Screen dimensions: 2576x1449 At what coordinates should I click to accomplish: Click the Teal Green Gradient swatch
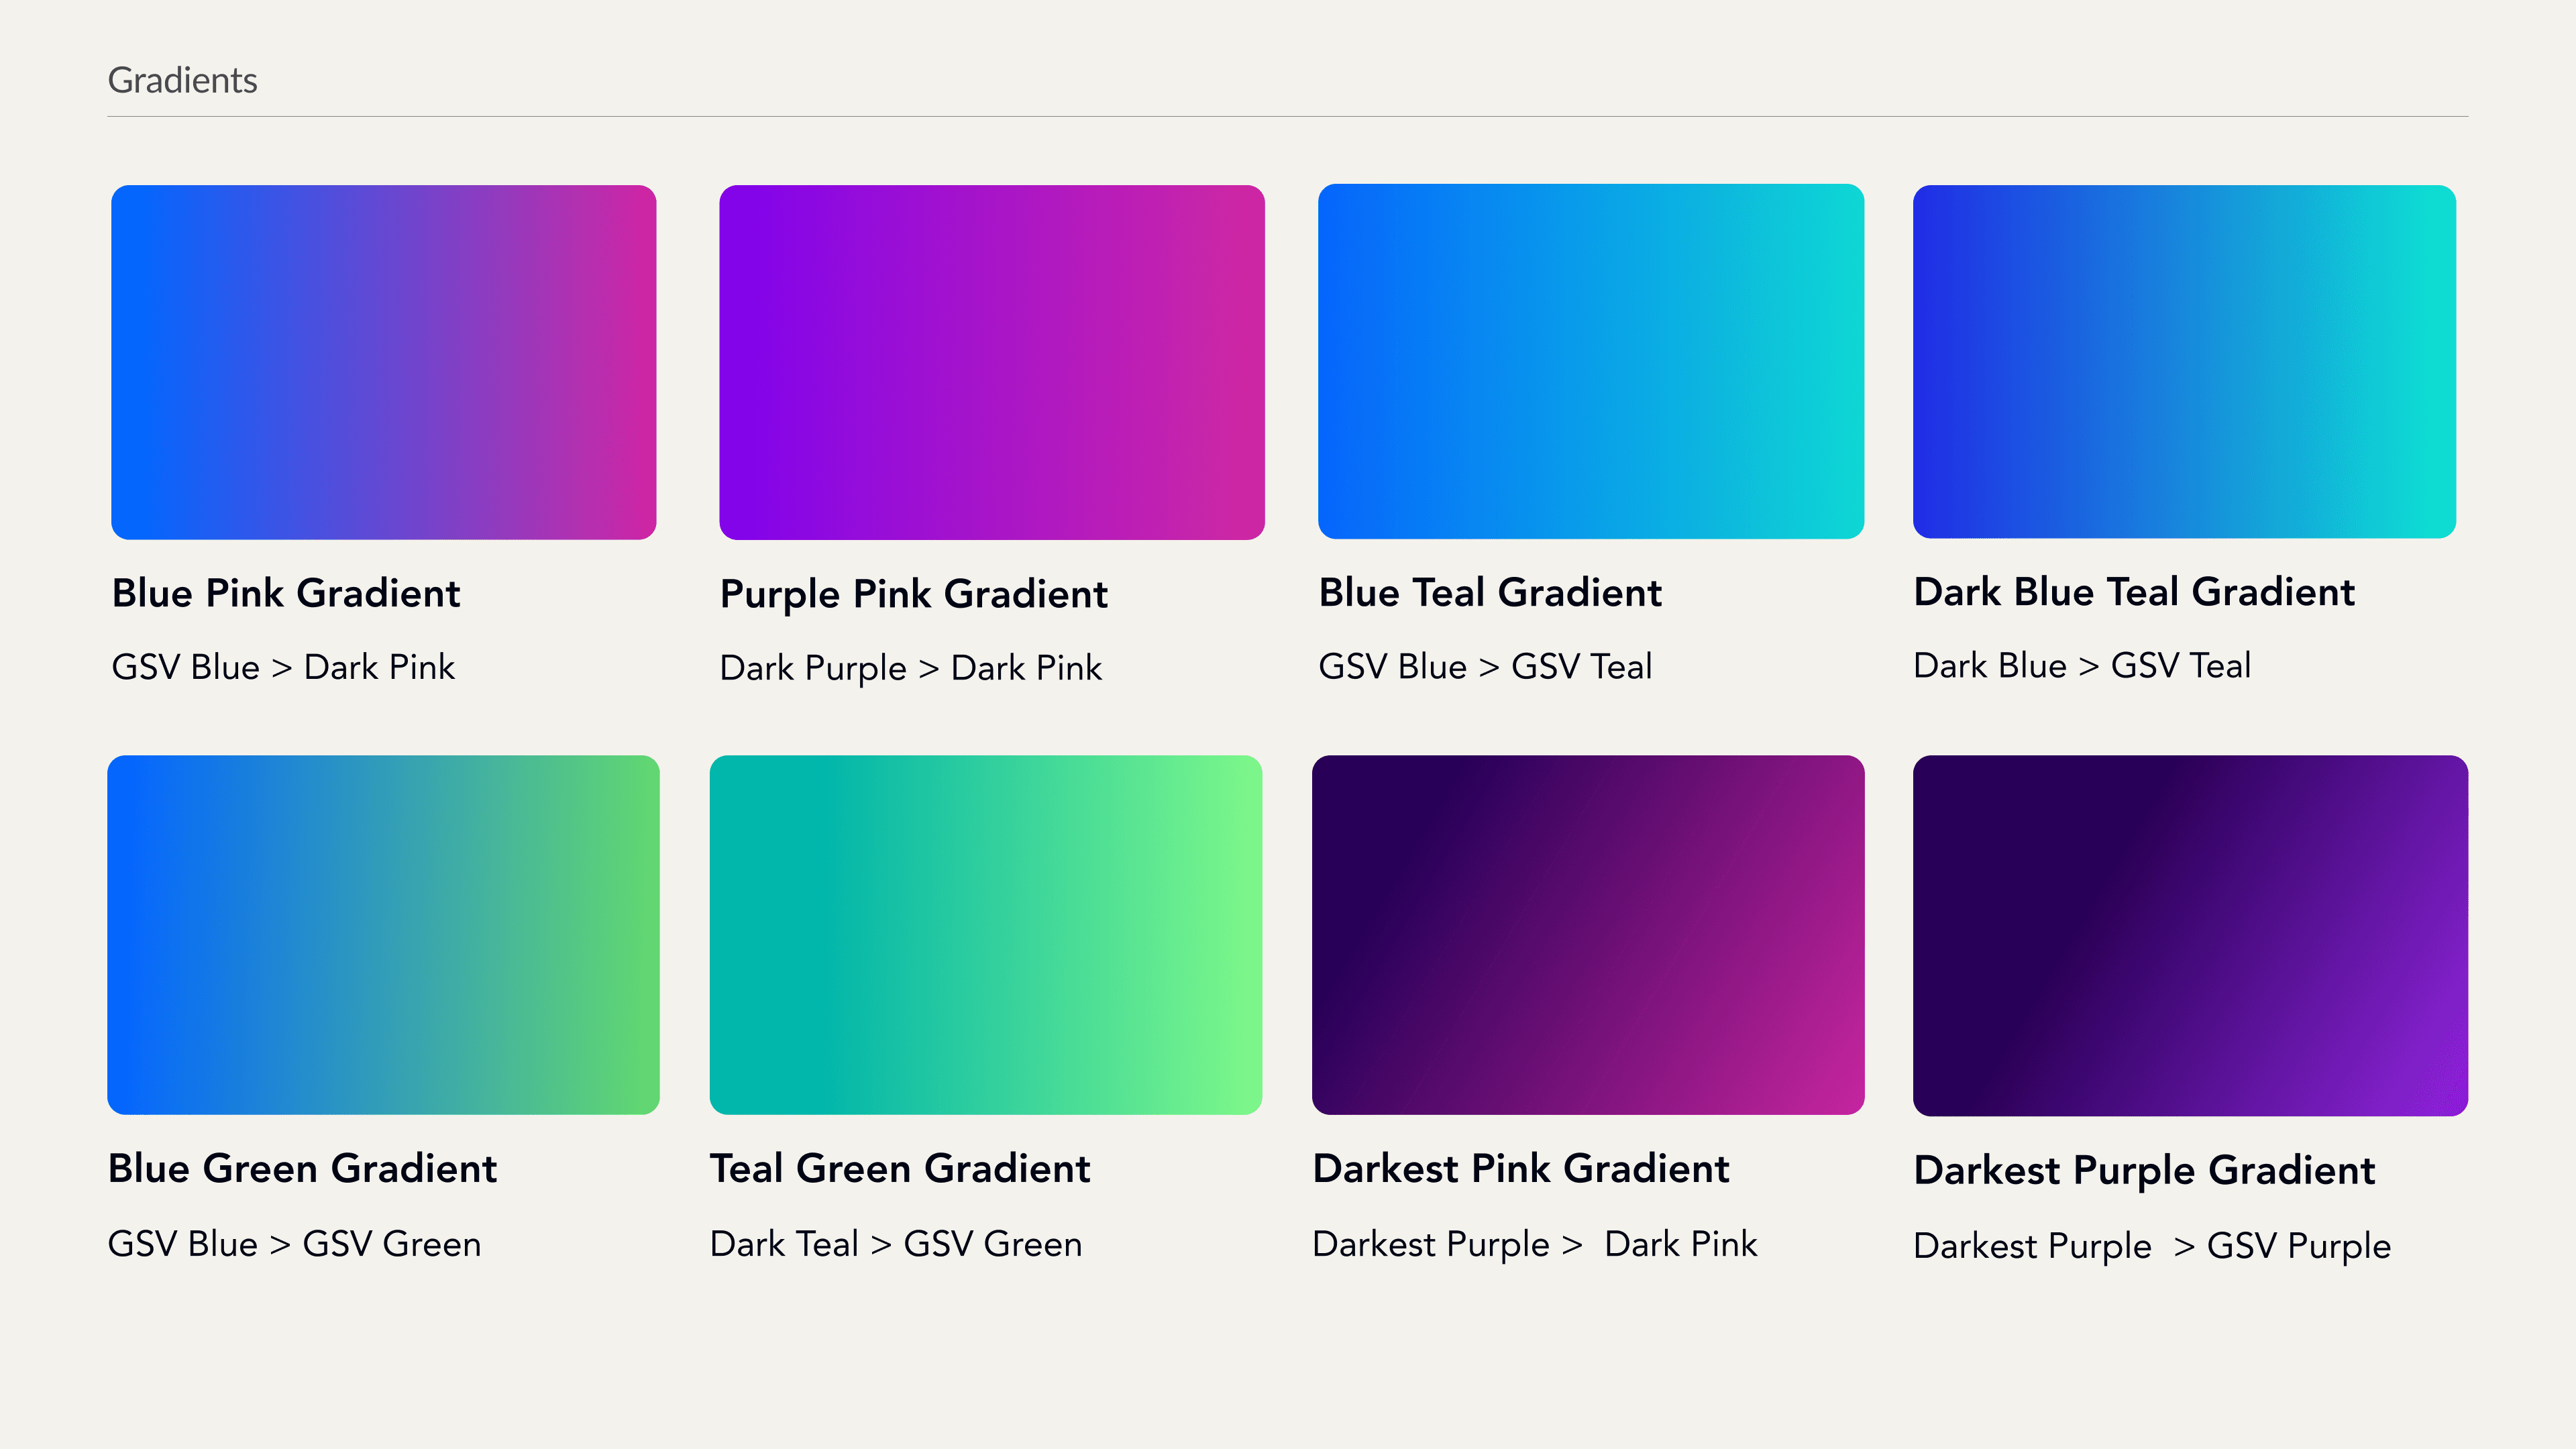tap(985, 934)
